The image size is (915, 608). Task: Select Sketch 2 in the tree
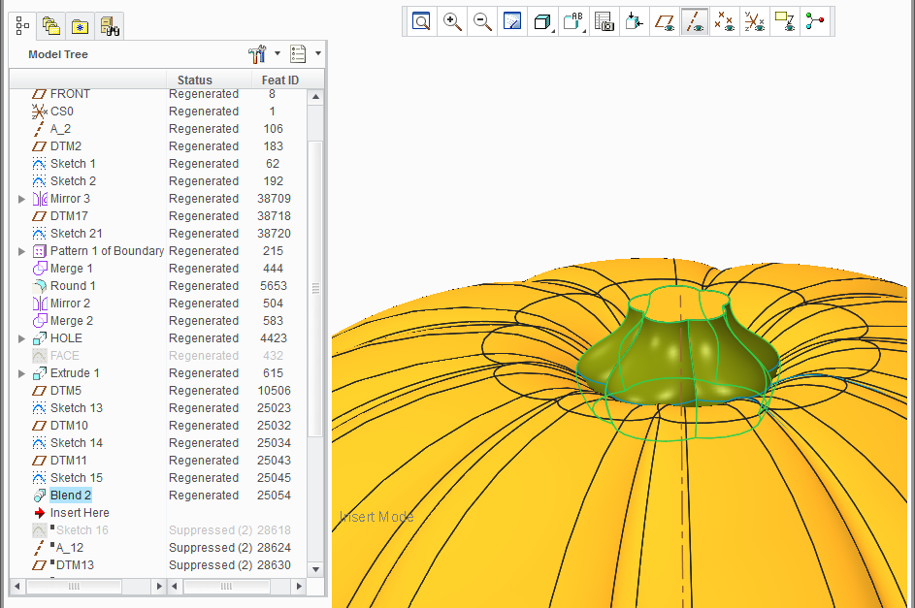[73, 181]
